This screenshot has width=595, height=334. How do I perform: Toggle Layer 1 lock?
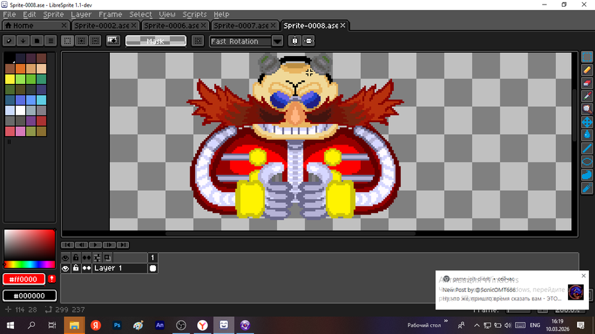(75, 268)
